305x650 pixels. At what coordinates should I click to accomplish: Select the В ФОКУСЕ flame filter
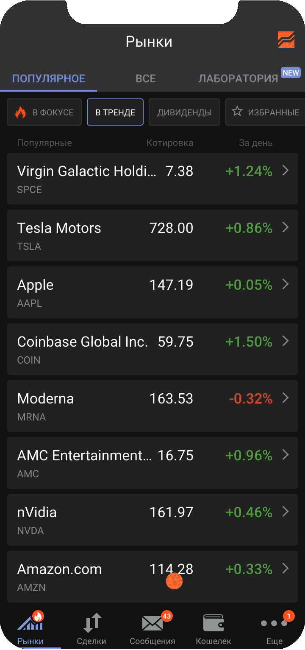tap(44, 112)
